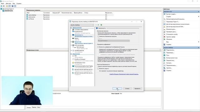Switch to the 'Сеть' tab at bottom
Viewport: 200px width, 112px height.
click(38, 107)
